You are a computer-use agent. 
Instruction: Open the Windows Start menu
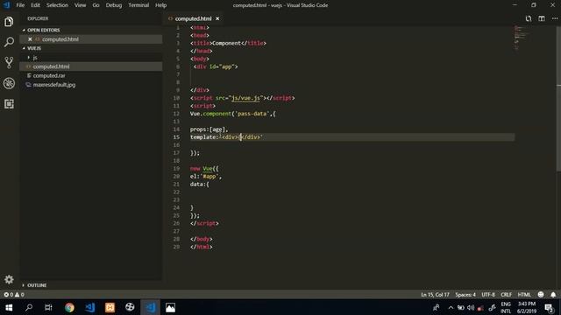(9, 307)
